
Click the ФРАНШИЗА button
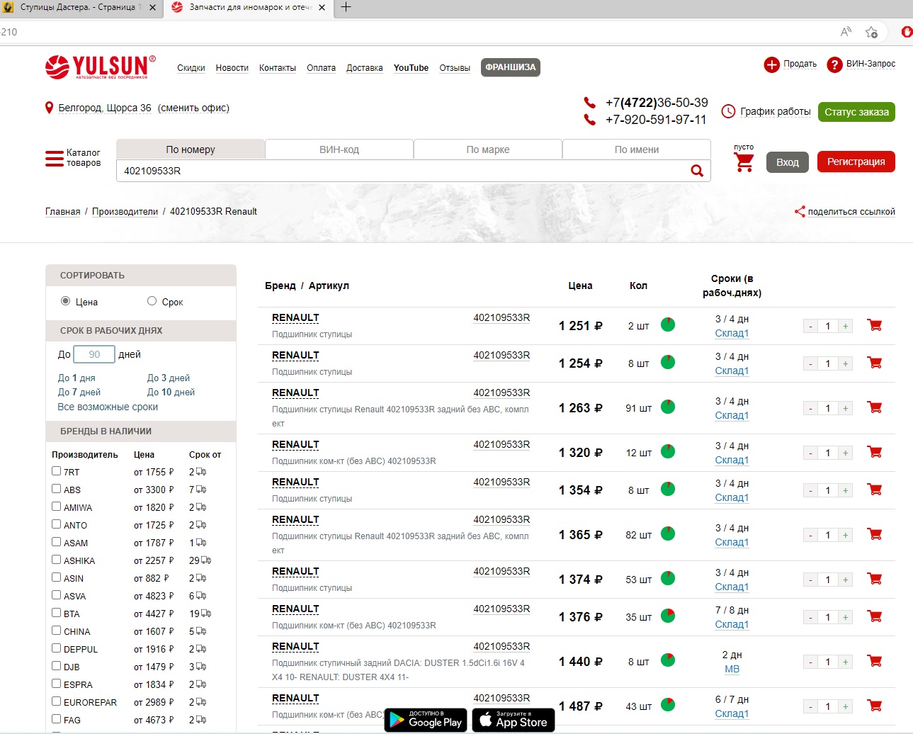click(511, 67)
